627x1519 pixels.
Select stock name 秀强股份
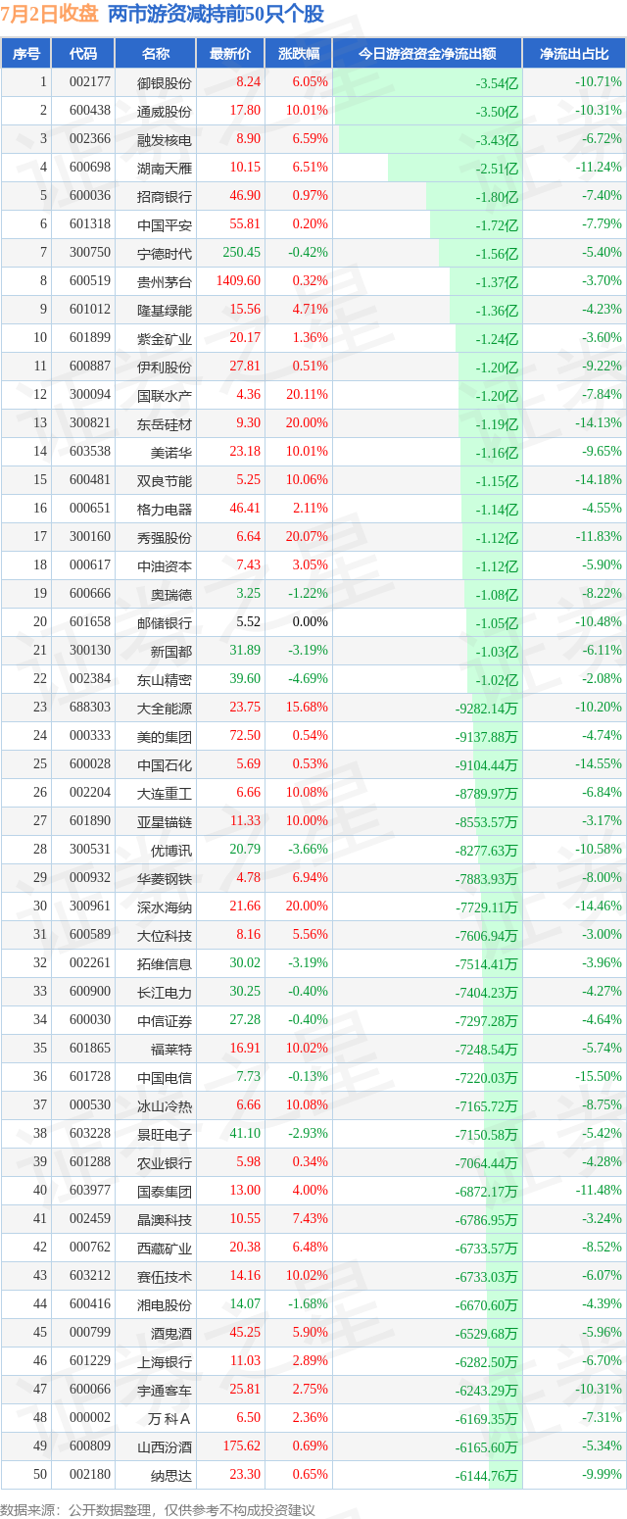165,538
